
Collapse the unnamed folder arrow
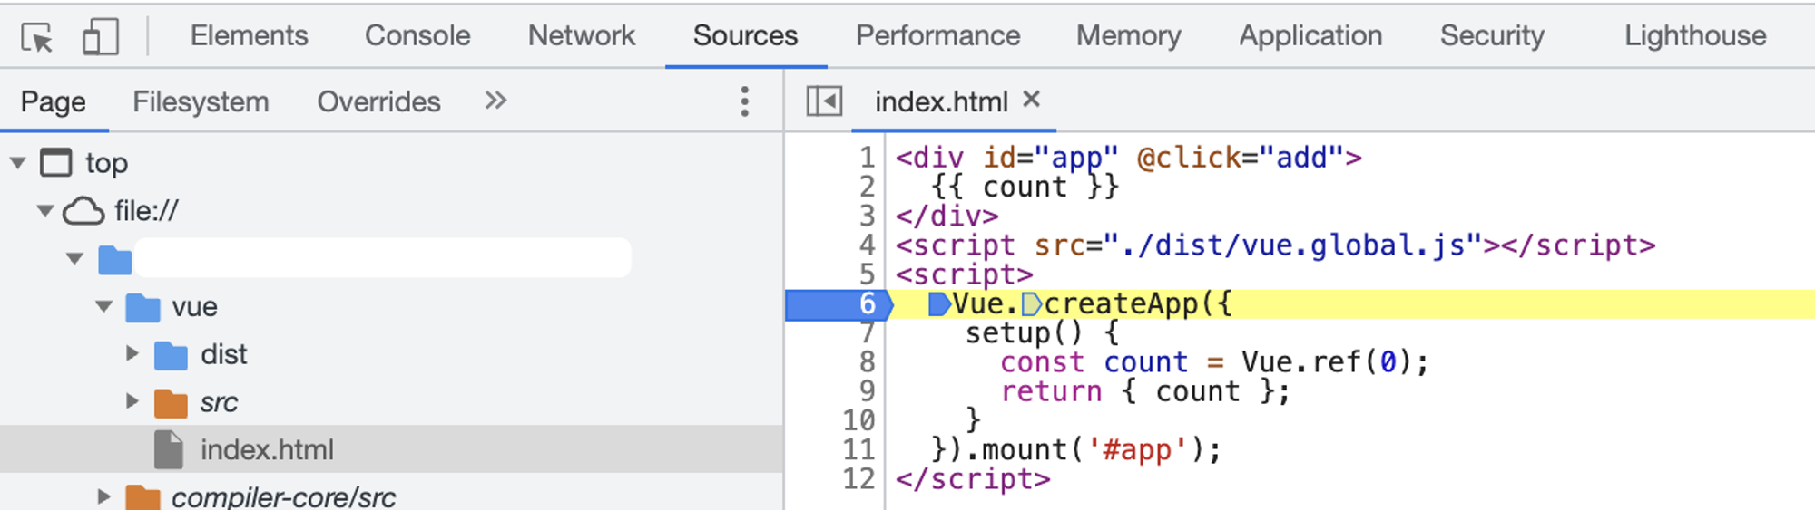75,259
